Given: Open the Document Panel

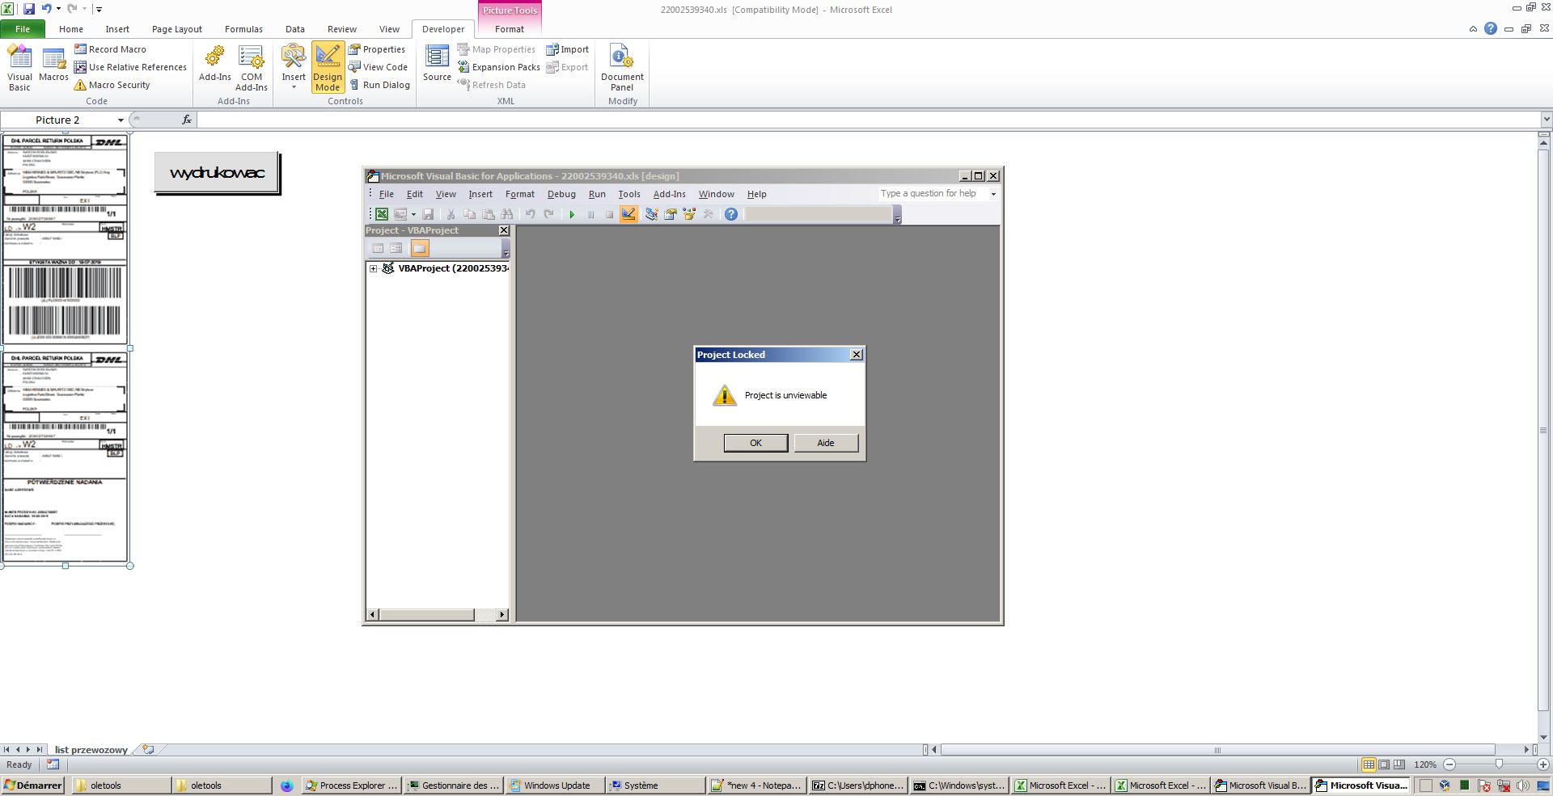Looking at the screenshot, I should click(x=622, y=68).
